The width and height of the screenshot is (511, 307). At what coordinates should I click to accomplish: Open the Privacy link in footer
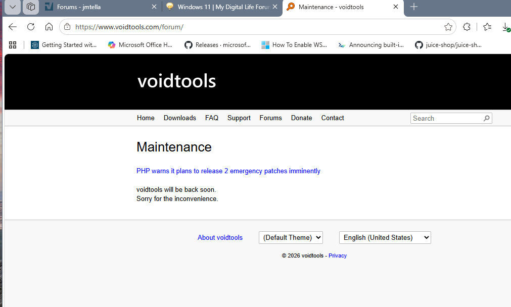pos(337,255)
